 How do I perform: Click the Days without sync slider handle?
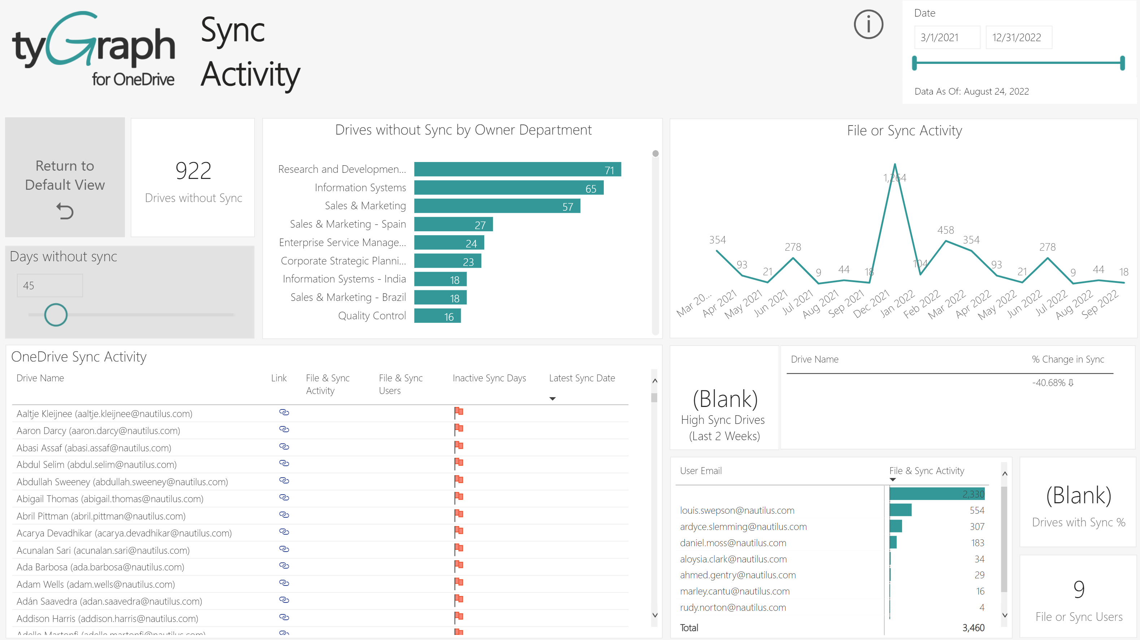56,315
